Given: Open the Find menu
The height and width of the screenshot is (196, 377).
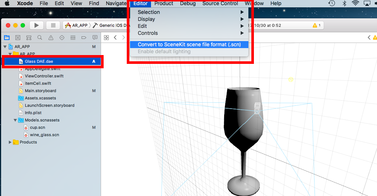Looking at the screenshot, I should click(94, 3).
